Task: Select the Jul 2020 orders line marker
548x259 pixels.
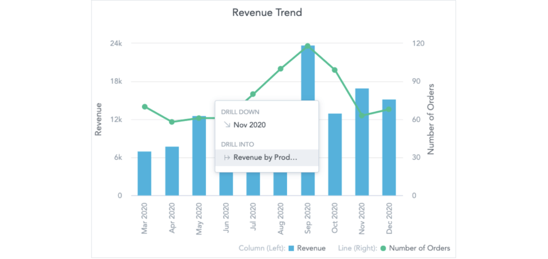Action: tap(253, 94)
